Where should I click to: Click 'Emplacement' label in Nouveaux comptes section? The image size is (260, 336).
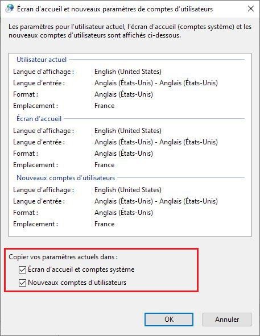click(x=35, y=224)
